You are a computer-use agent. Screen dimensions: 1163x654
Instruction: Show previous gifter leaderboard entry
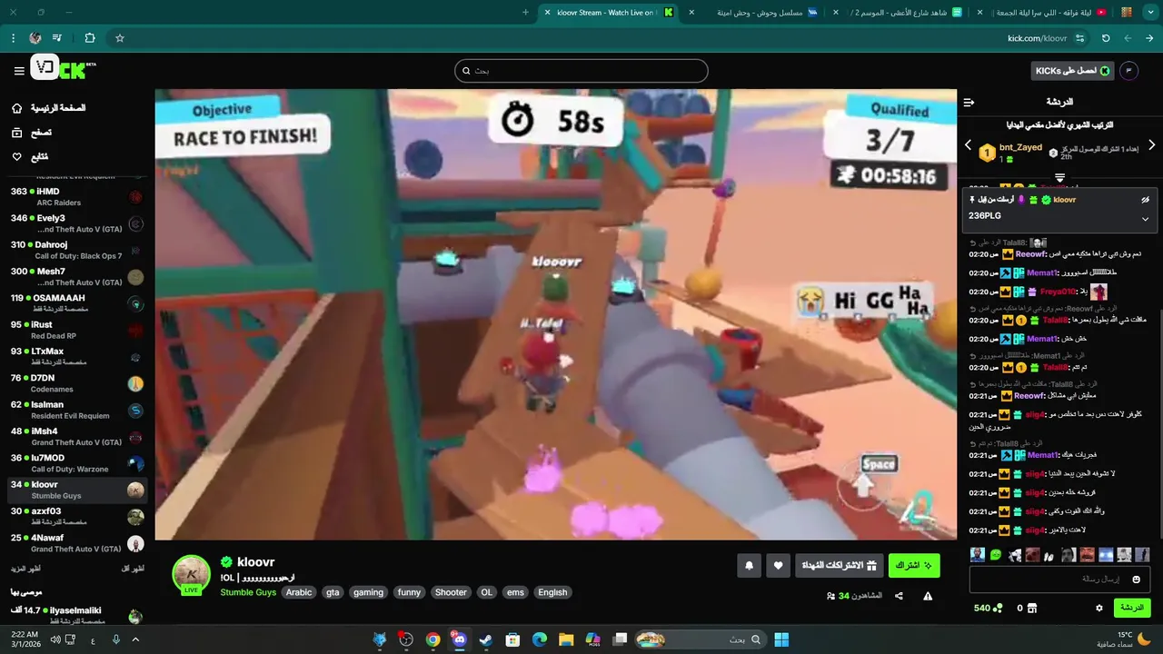(968, 145)
